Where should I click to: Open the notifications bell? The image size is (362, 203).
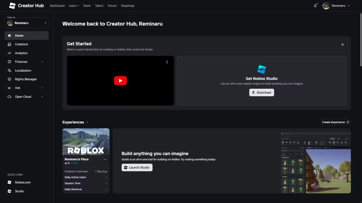pos(315,6)
